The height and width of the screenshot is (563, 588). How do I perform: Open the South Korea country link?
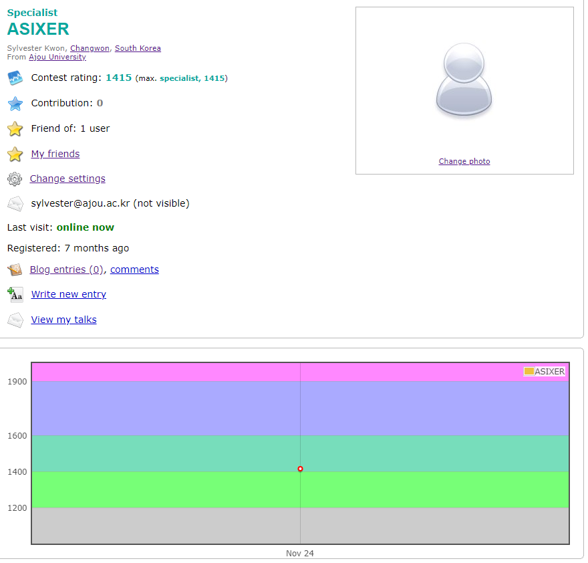click(x=138, y=48)
